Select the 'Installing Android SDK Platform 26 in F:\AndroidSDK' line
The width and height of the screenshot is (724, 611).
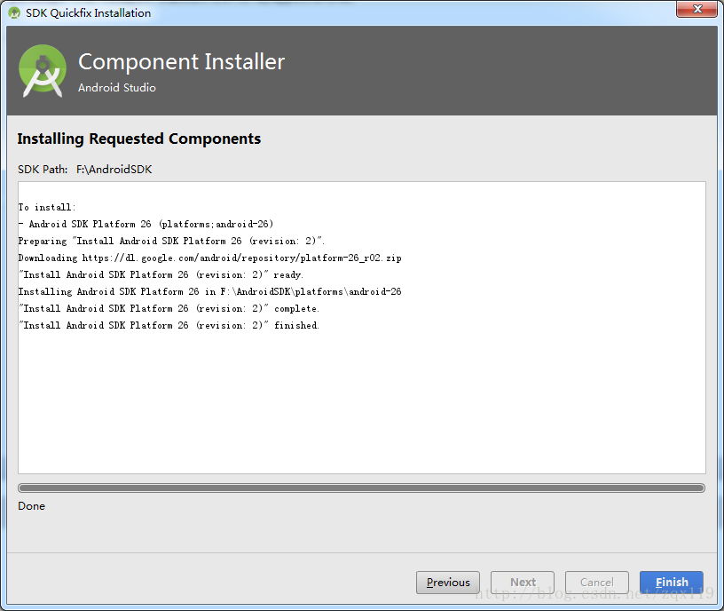[209, 291]
